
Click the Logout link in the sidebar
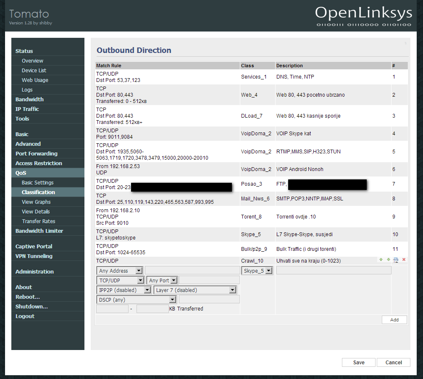pyautogui.click(x=25, y=316)
